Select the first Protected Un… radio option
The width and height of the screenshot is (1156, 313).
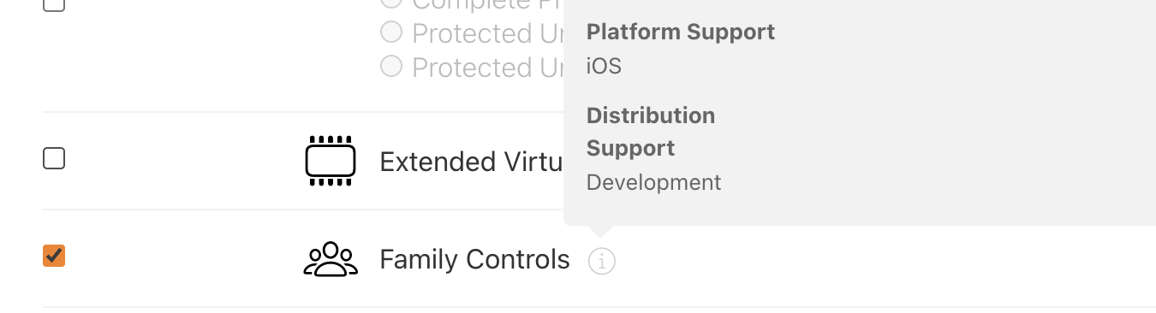391,32
